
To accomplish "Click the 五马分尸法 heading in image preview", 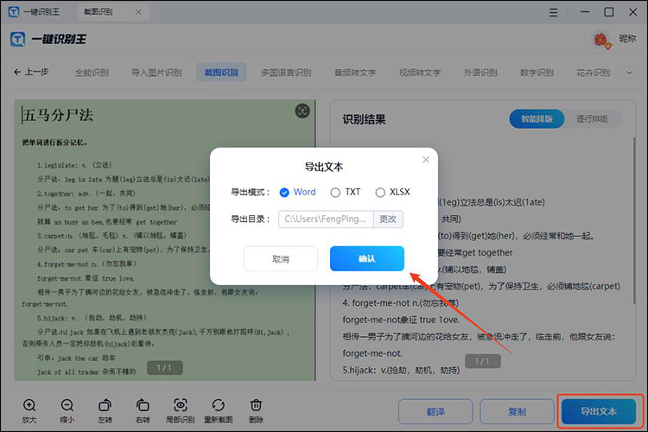I will click(57, 115).
